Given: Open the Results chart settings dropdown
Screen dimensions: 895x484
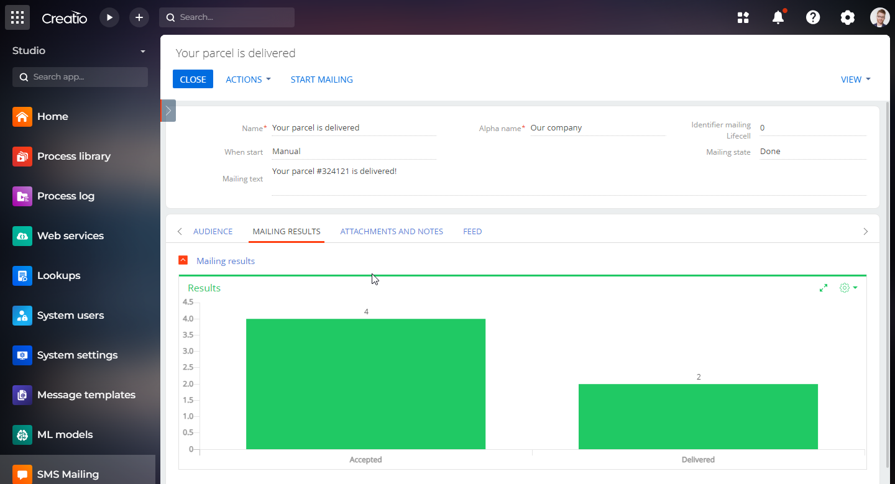Looking at the screenshot, I should tap(848, 288).
